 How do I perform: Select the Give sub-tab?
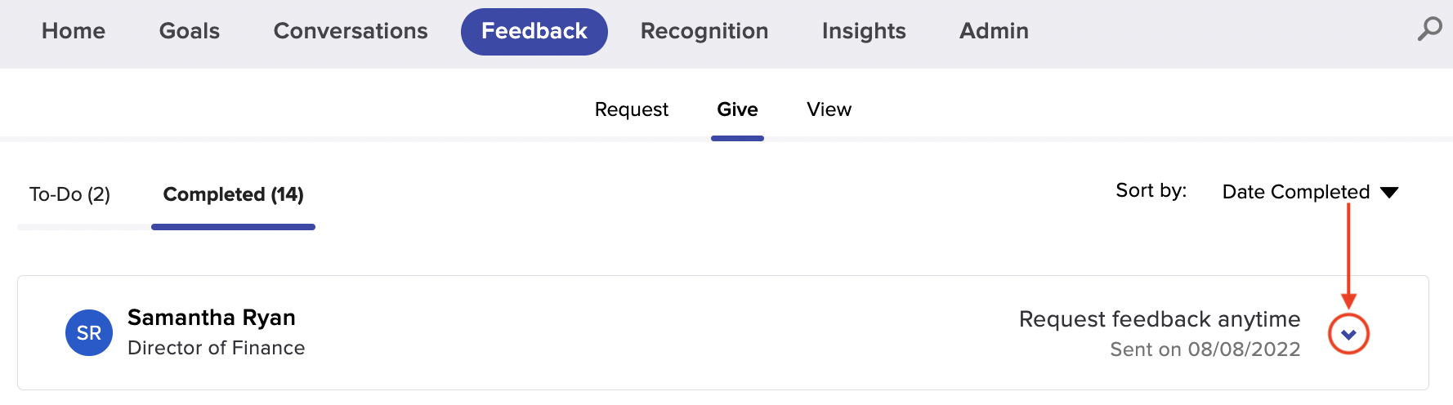tap(737, 109)
